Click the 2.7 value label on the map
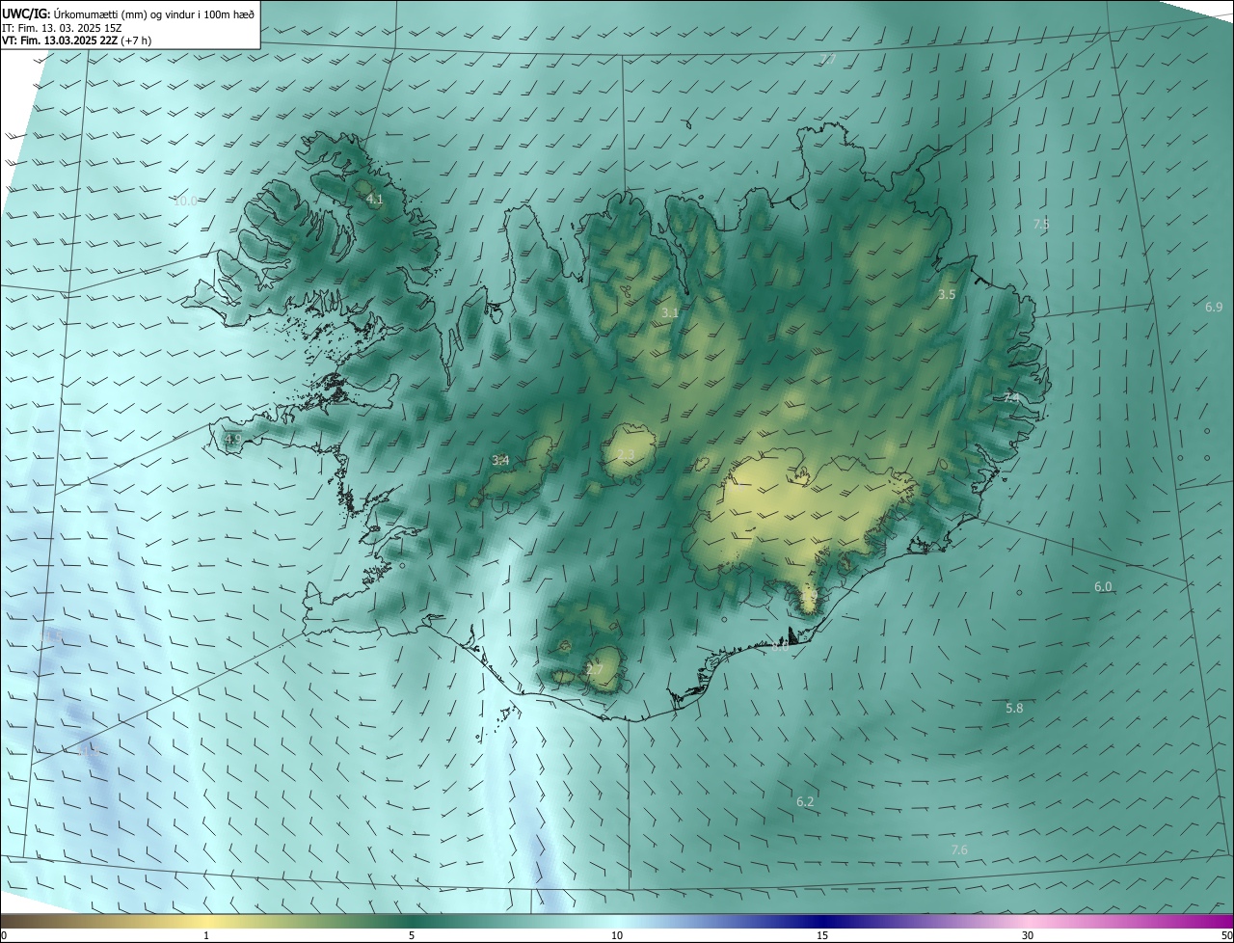 [595, 670]
